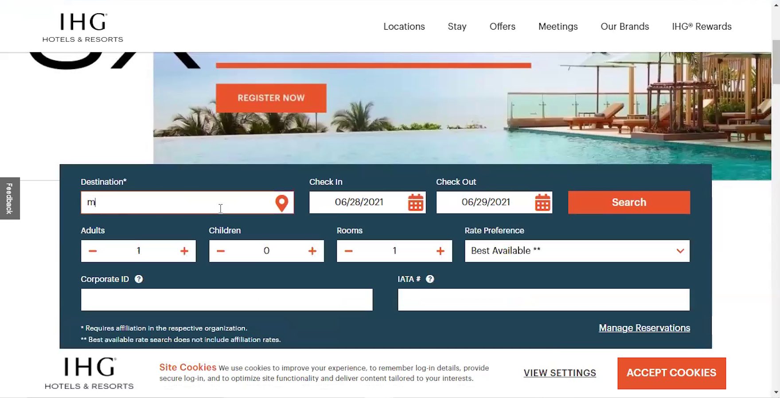The width and height of the screenshot is (780, 398).
Task: Increase number of Rooms with plus
Action: pos(440,251)
